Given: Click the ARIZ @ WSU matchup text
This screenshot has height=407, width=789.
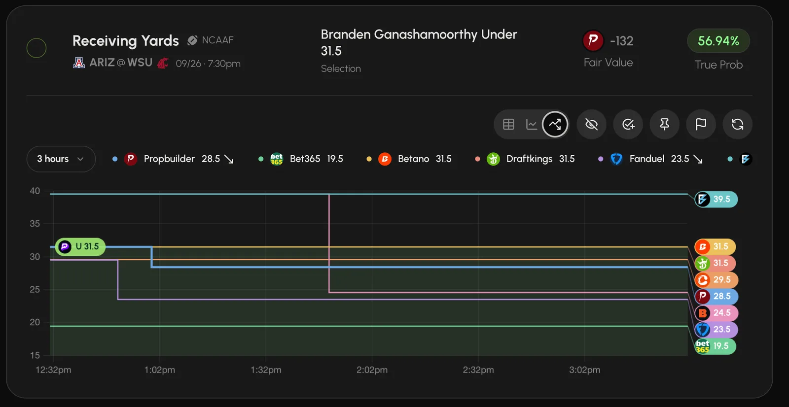Looking at the screenshot, I should (121, 63).
